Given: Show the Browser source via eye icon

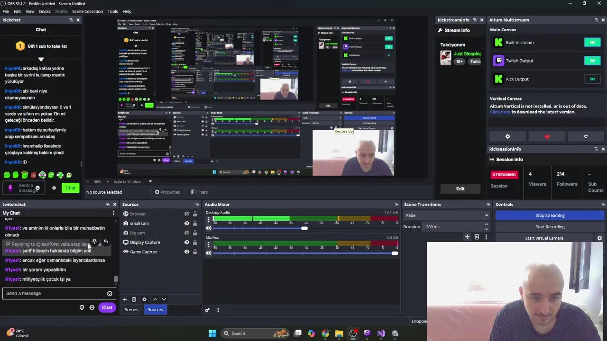Looking at the screenshot, I should pyautogui.click(x=186, y=214).
